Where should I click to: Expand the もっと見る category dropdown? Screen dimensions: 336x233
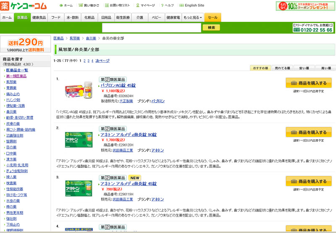(x=193, y=18)
